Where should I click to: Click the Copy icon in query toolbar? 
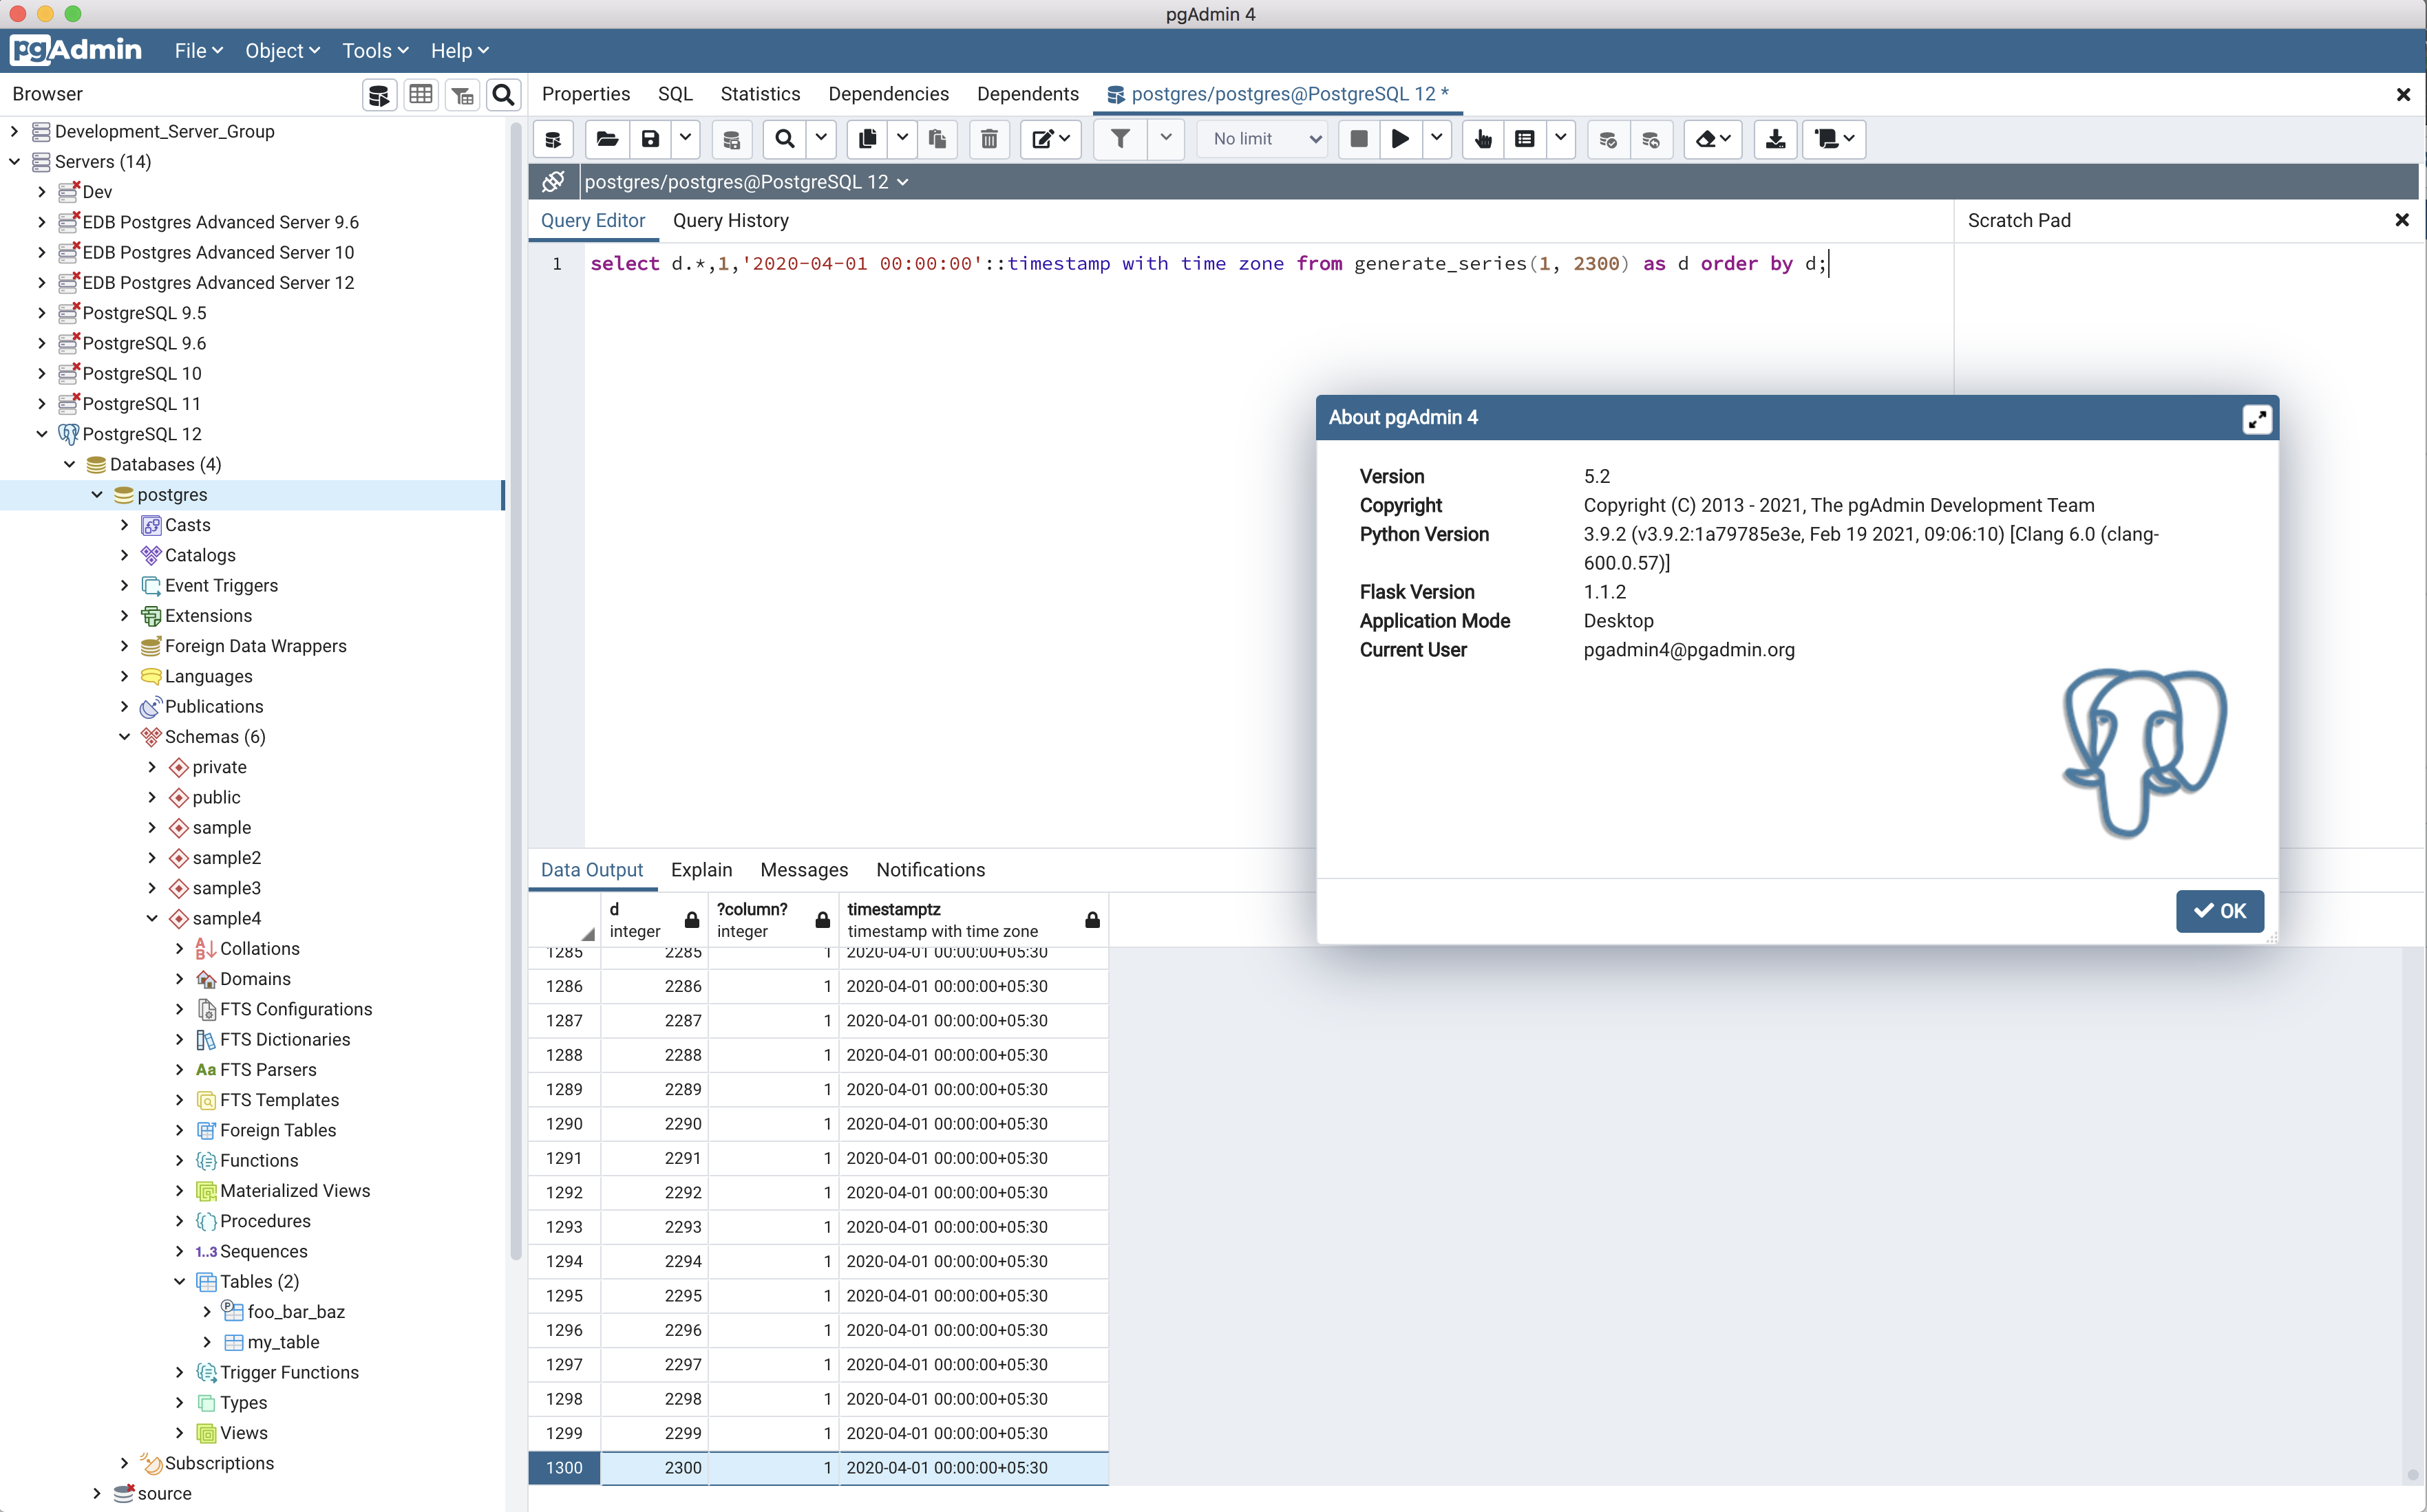click(867, 139)
